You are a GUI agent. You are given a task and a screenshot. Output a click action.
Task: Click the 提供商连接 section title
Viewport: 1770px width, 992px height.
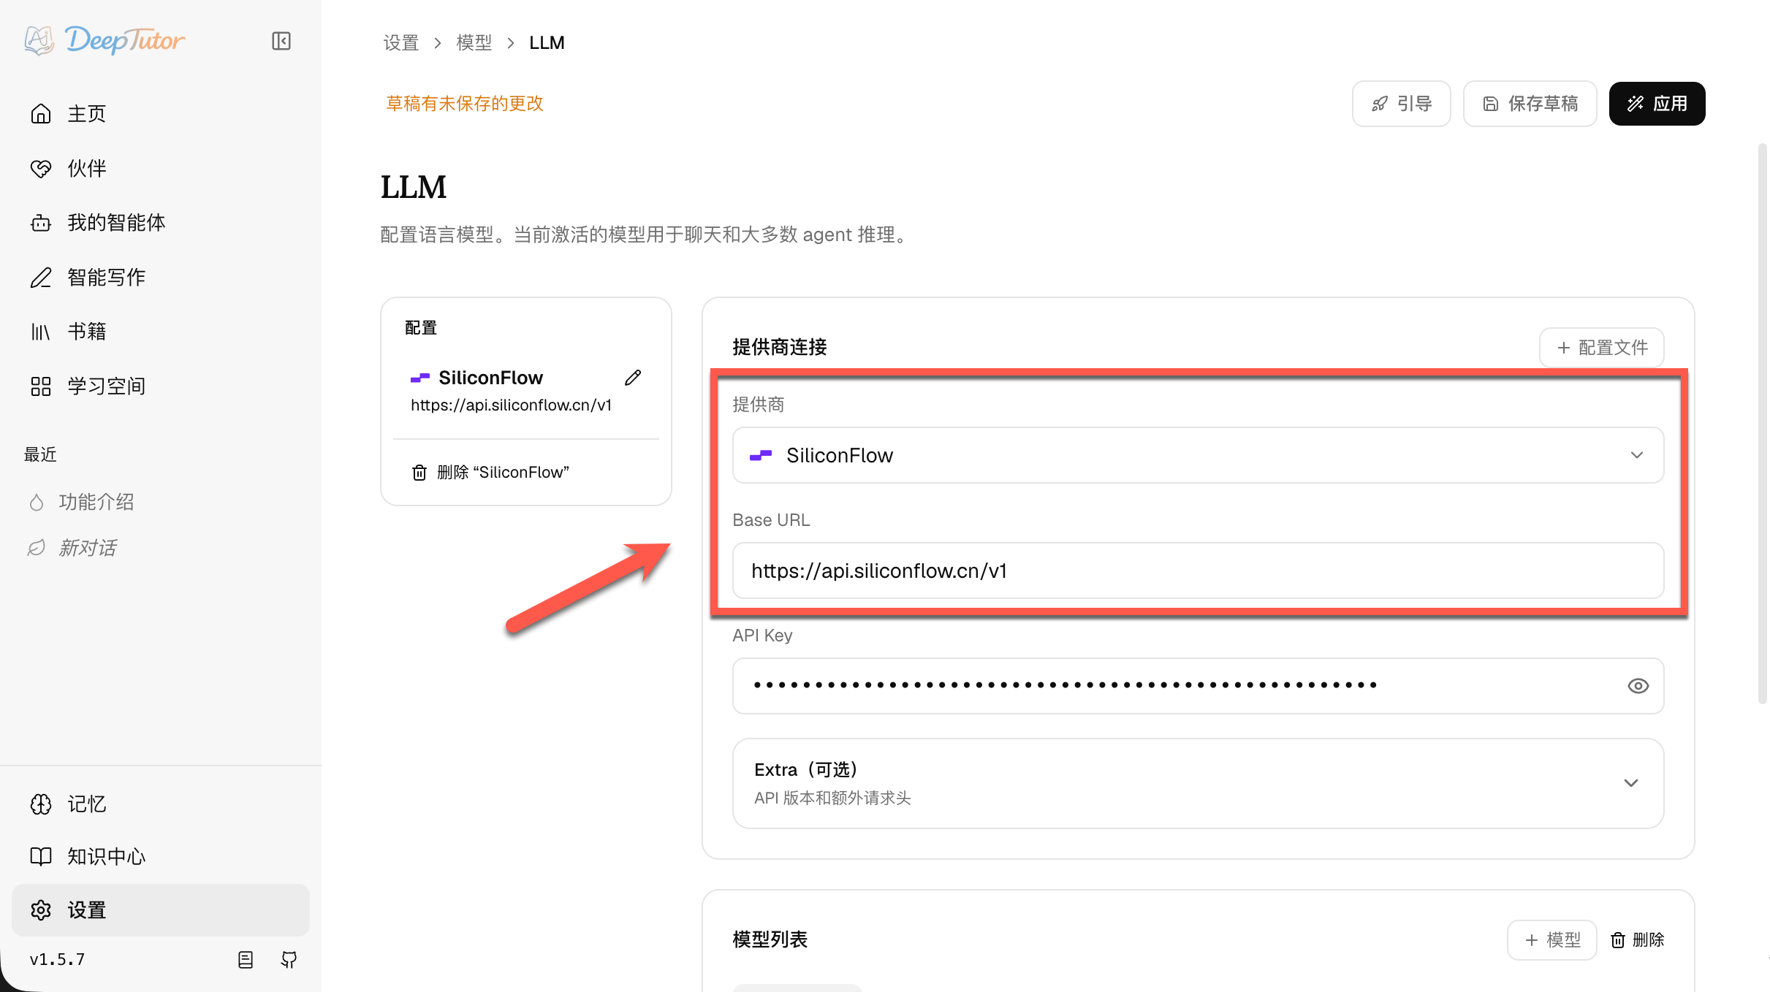pyautogui.click(x=780, y=347)
